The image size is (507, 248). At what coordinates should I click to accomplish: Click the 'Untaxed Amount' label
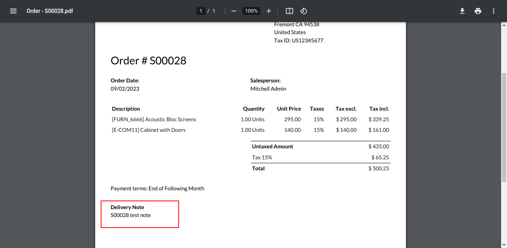tap(273, 146)
